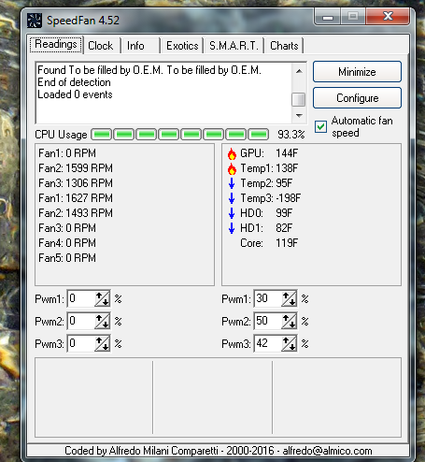Click the SpeedFan app icon in title bar
Image resolution: width=425 pixels, height=462 pixels.
point(35,21)
